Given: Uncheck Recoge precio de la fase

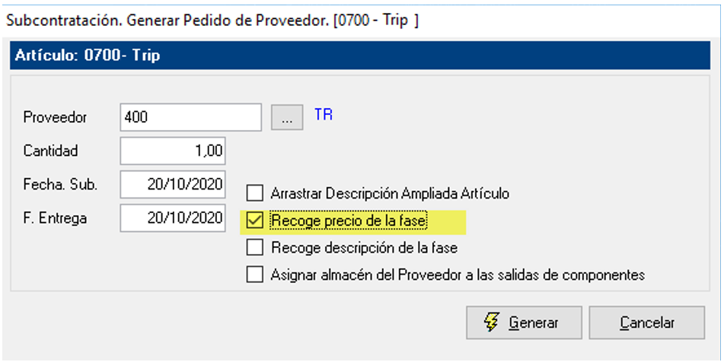Looking at the screenshot, I should point(254,221).
